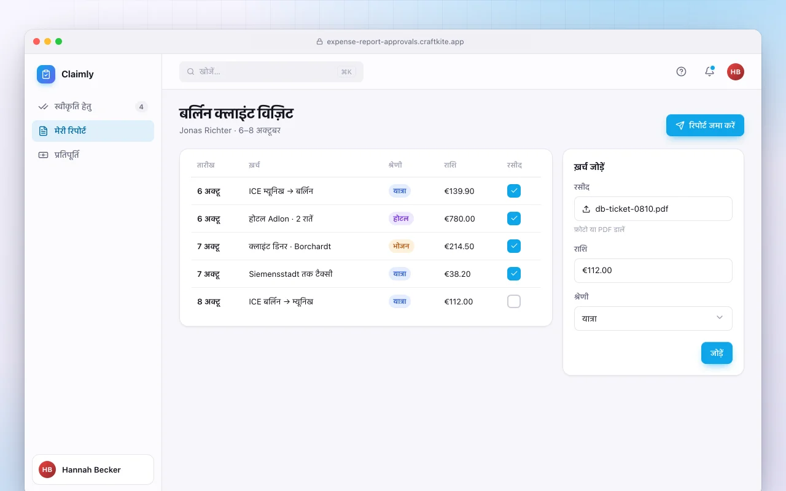Image resolution: width=786 pixels, height=491 pixels.
Task: Click the pending count badge 4
Action: 141,107
